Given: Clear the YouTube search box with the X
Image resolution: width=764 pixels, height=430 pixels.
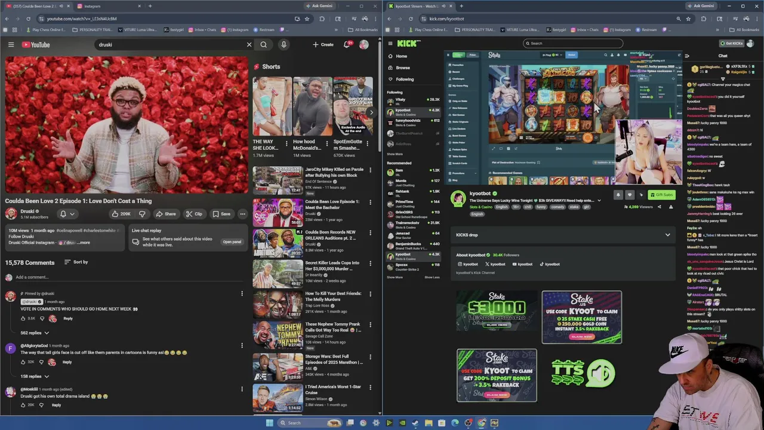Looking at the screenshot, I should (x=249, y=44).
